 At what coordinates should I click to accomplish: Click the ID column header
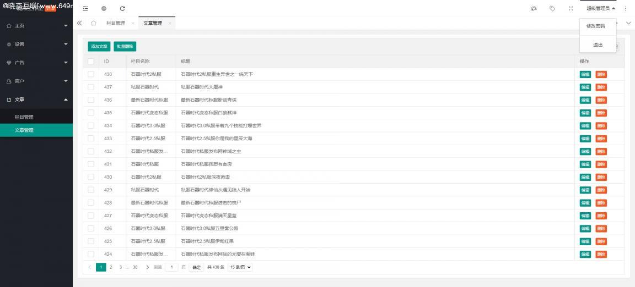(x=106, y=62)
